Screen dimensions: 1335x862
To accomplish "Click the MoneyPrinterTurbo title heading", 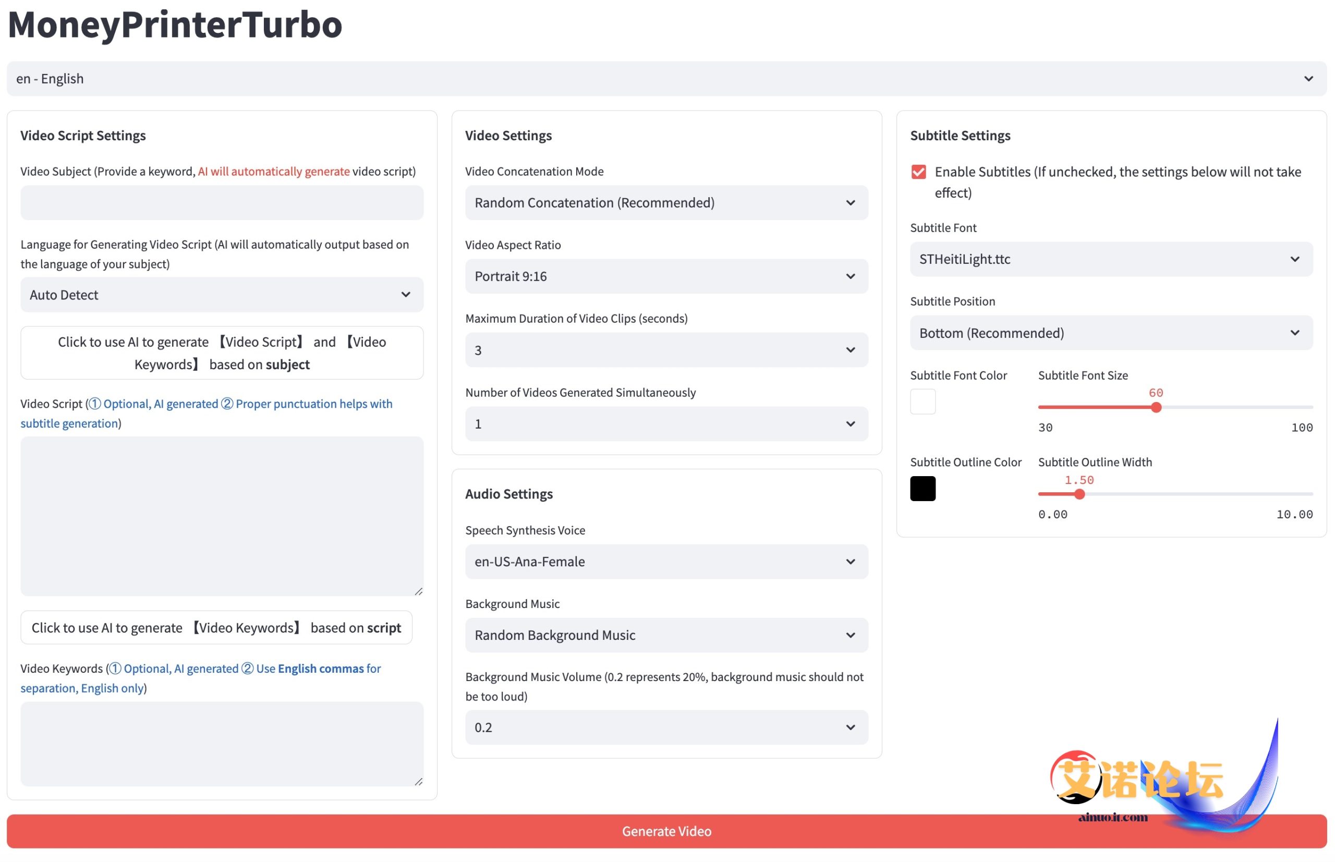I will [175, 25].
